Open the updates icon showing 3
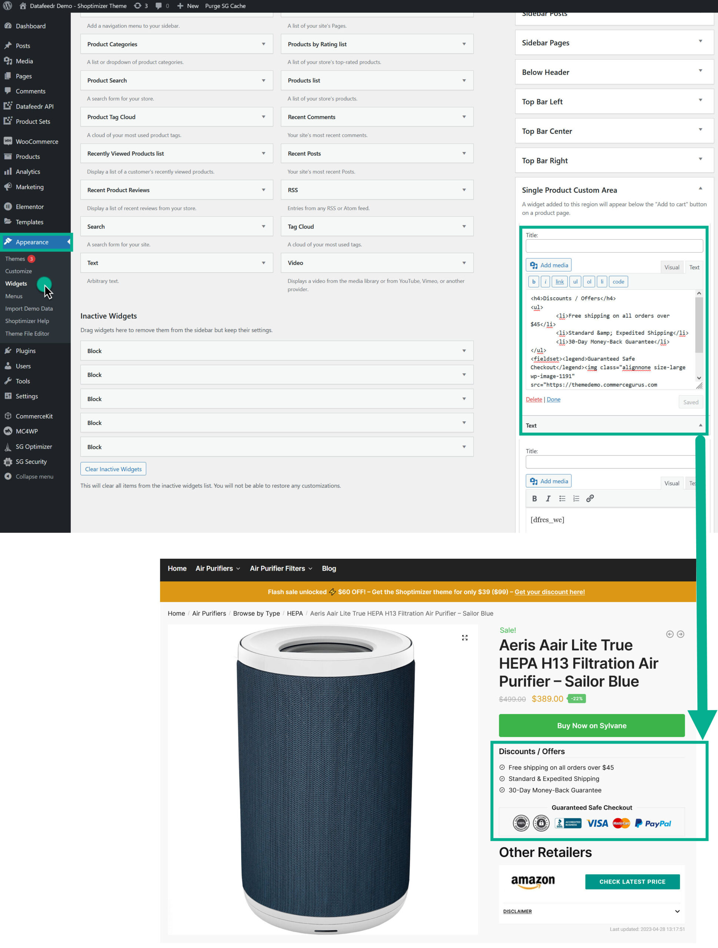Screen dimensions: 718x948 pyautogui.click(x=141, y=6)
